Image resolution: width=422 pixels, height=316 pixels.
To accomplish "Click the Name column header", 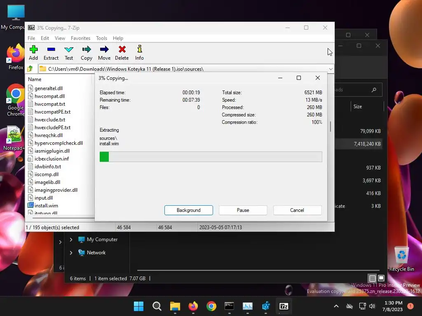I will pyautogui.click(x=35, y=79).
